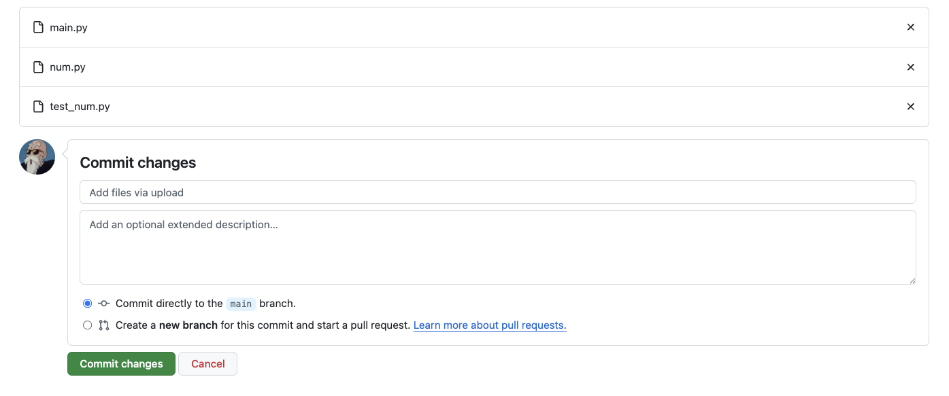Click the test_num.py file name
The image size is (949, 396).
click(x=80, y=107)
